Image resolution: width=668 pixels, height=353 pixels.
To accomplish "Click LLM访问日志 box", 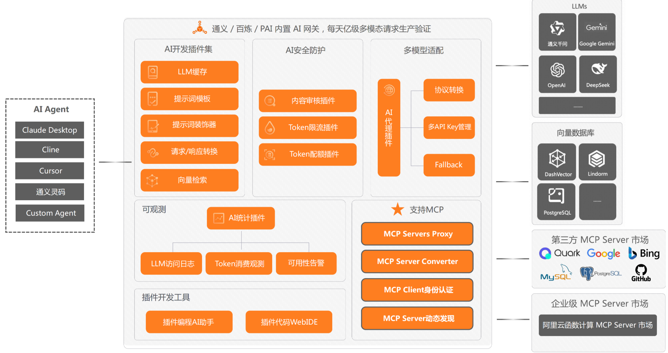I will pyautogui.click(x=171, y=264).
